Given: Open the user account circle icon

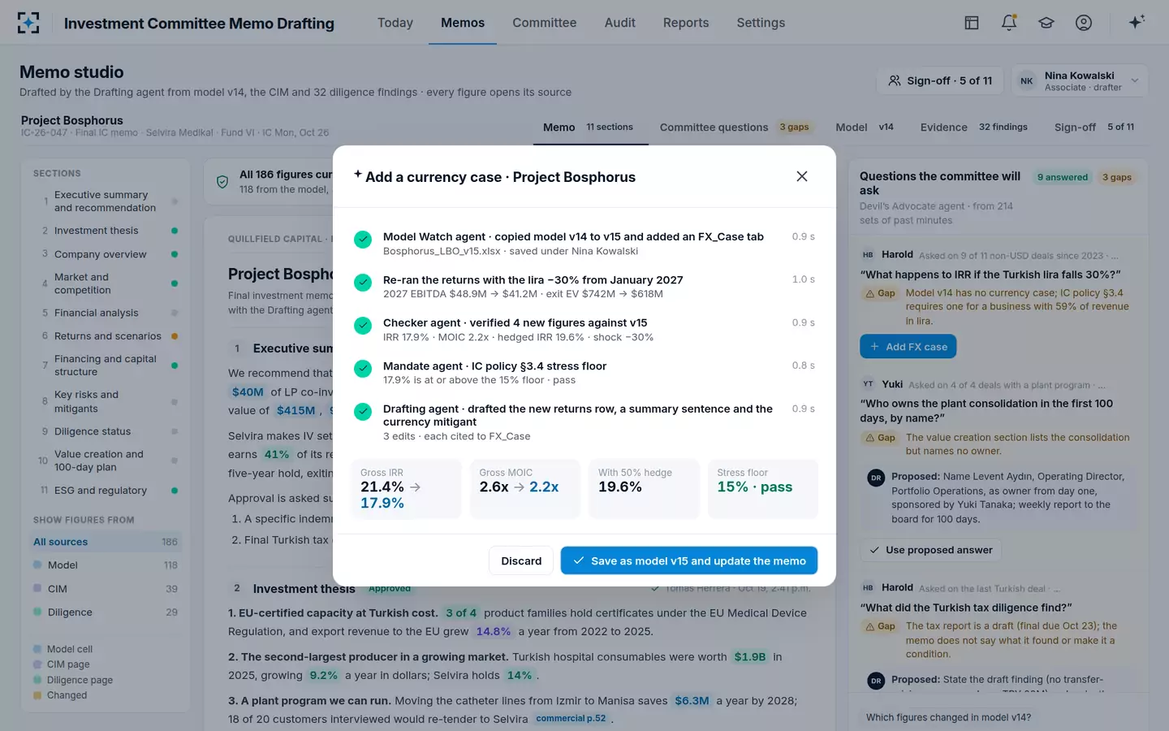Looking at the screenshot, I should (1084, 23).
